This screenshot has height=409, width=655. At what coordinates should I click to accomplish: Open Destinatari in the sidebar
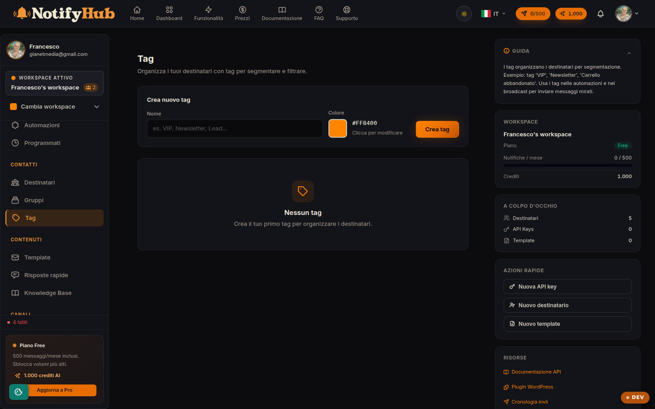[x=55, y=182]
